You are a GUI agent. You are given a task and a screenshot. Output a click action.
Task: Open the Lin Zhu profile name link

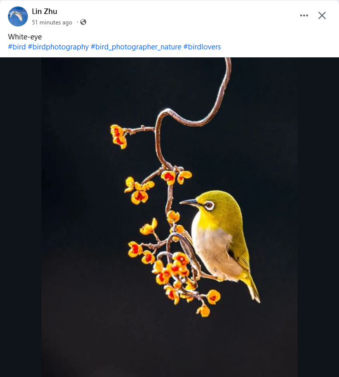point(44,11)
